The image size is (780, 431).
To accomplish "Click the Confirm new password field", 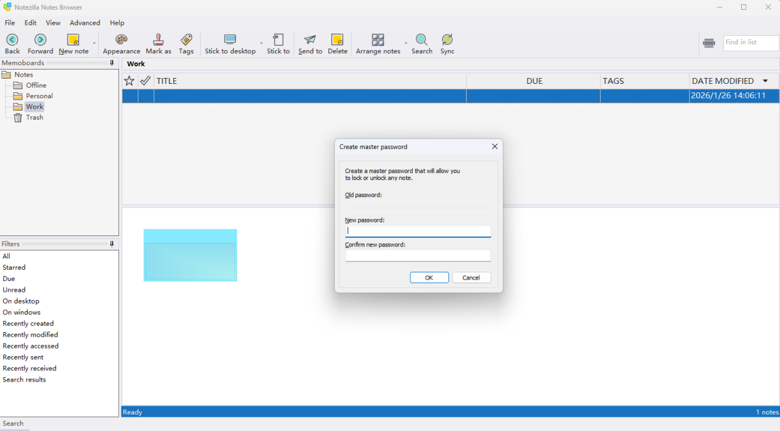I will 417,255.
